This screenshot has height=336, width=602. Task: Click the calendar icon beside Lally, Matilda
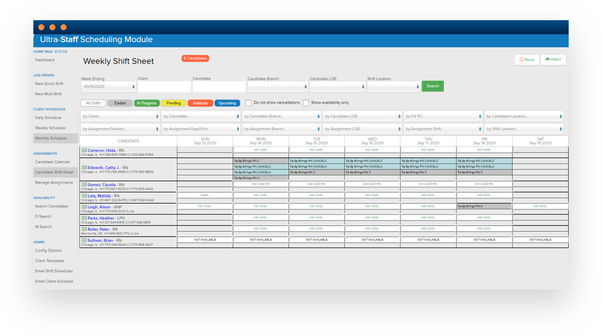(84, 196)
